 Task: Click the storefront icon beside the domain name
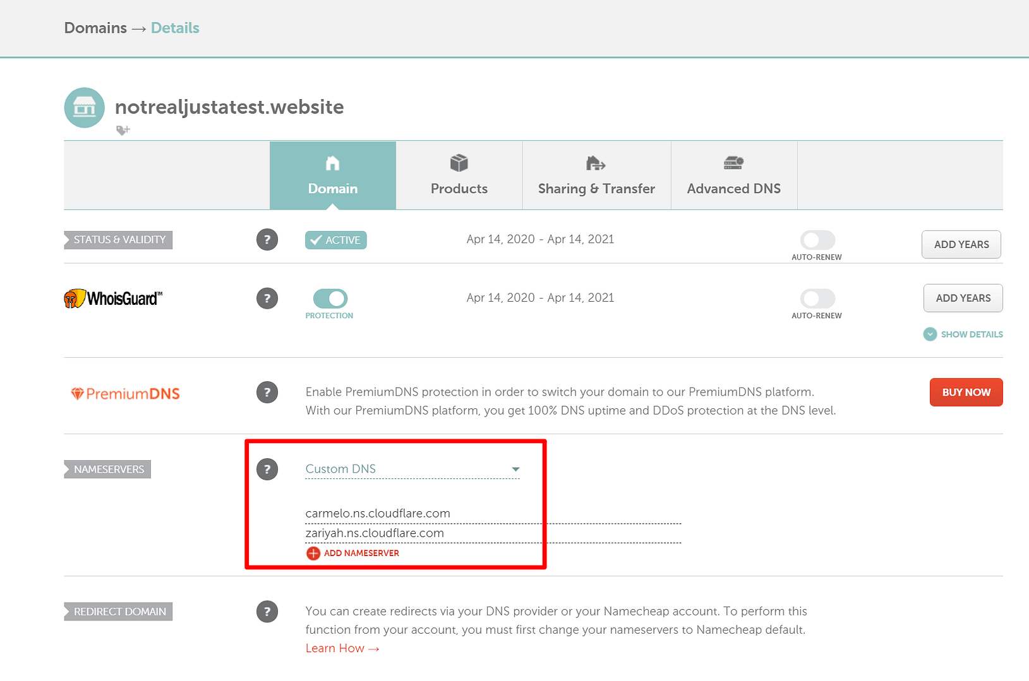84,107
